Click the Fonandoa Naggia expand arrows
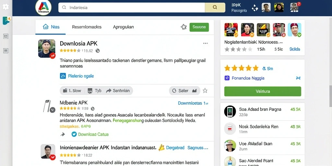This screenshot has height=166, width=332. (298, 78)
